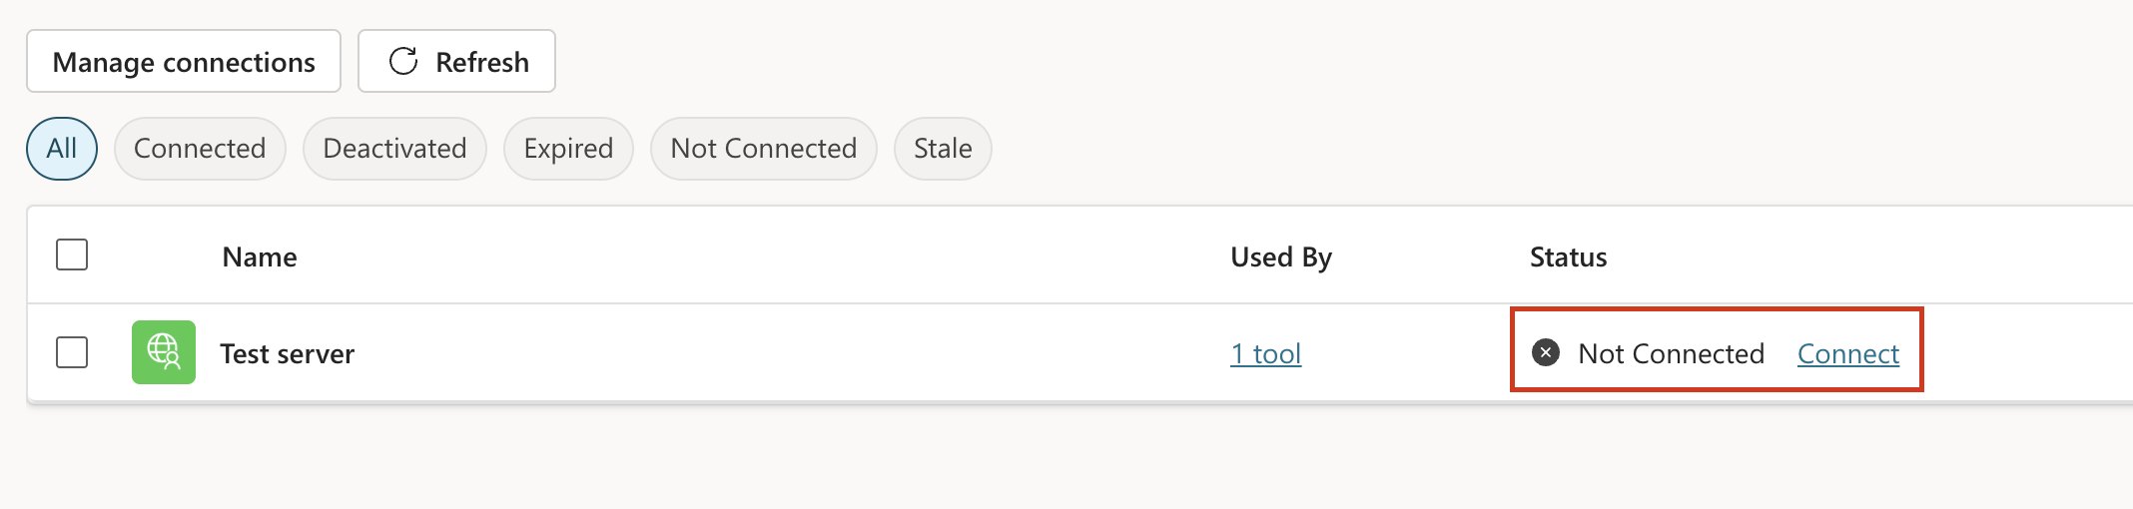
Task: Open Manage connections
Action: [184, 62]
